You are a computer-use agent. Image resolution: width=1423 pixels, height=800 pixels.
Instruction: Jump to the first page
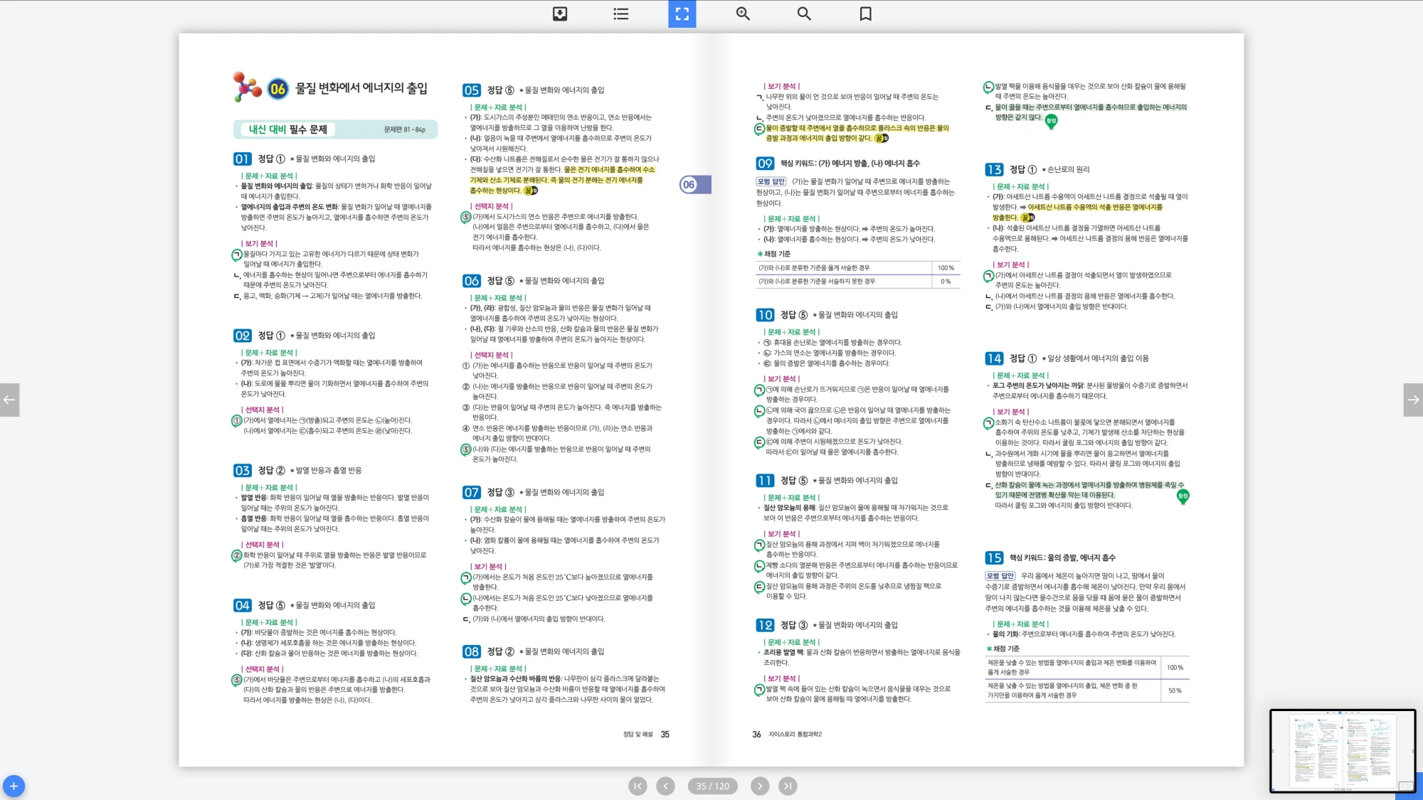[x=638, y=786]
